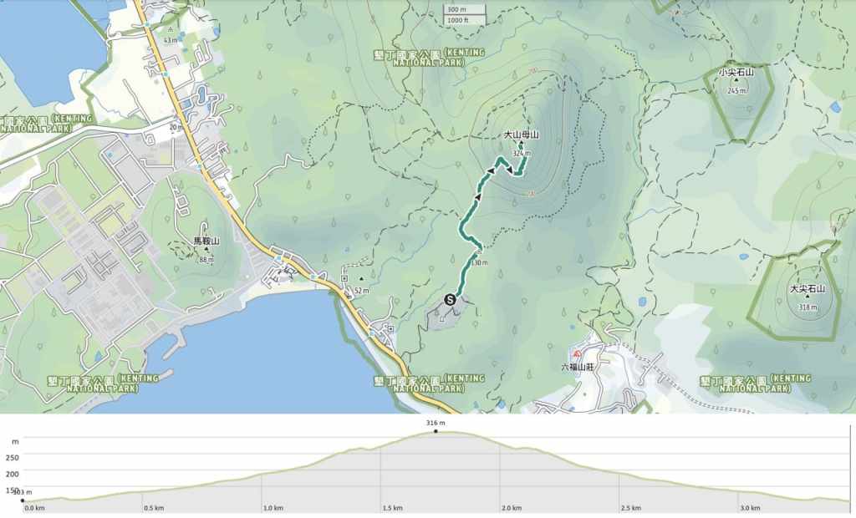Select the 43 m peak triangle marker

tap(171, 30)
